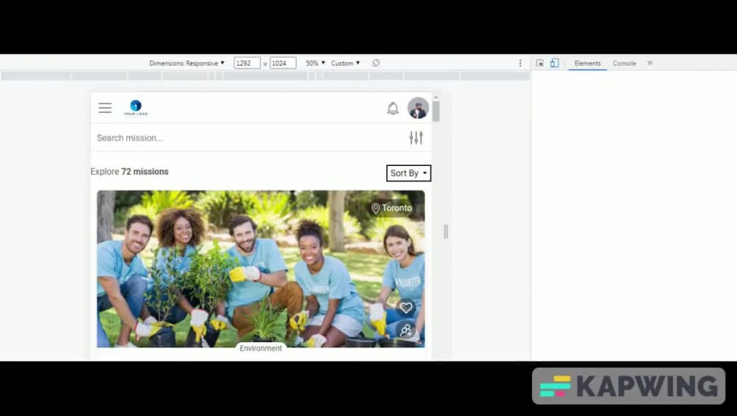Favorite the mission with heart icon
Screen dimensions: 737x416
406,308
